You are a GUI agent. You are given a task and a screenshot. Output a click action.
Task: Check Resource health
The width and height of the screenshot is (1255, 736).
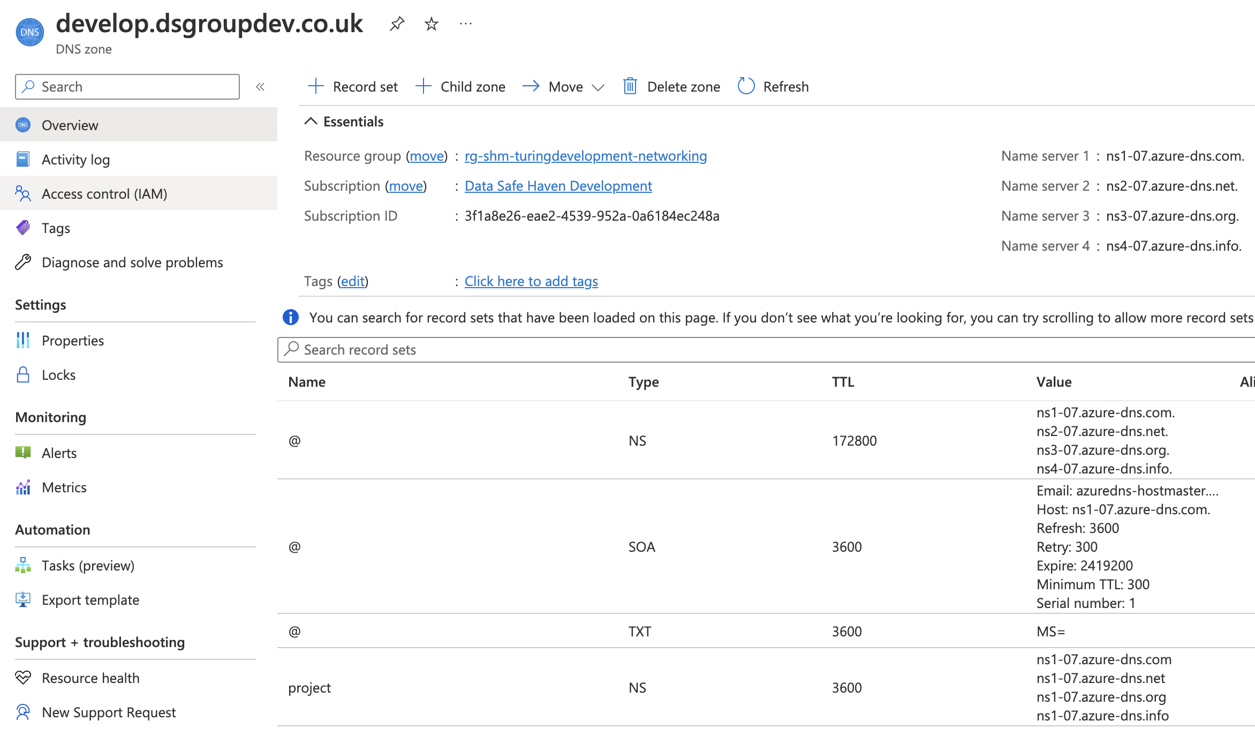pyautogui.click(x=90, y=678)
